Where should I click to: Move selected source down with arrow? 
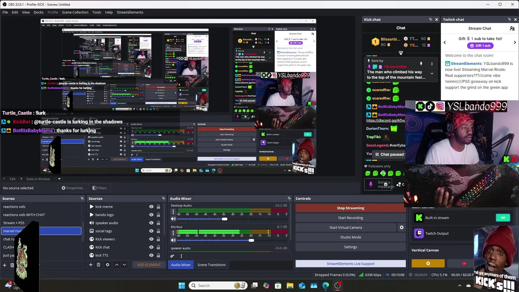[124, 265]
